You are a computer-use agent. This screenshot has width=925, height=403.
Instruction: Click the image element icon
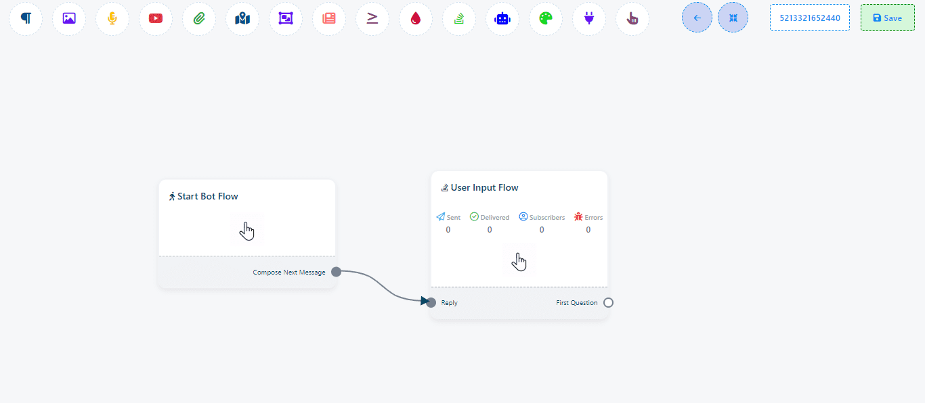[x=69, y=18]
